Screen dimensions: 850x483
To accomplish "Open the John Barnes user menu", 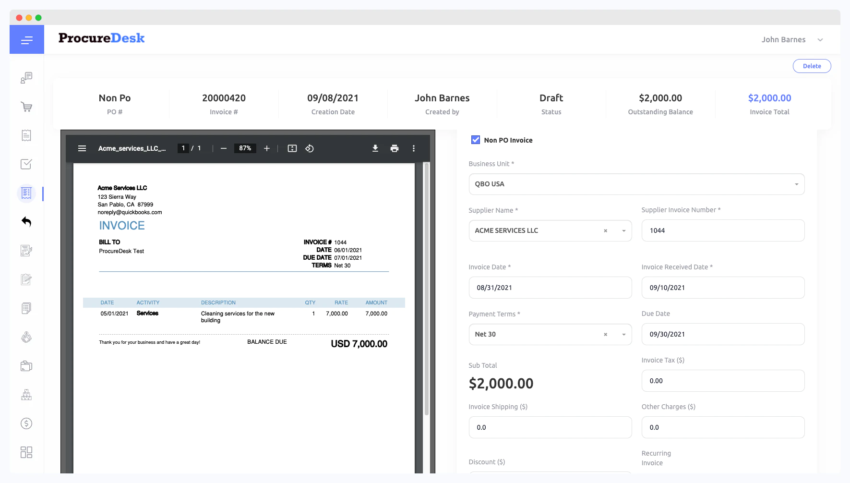I will 792,40.
